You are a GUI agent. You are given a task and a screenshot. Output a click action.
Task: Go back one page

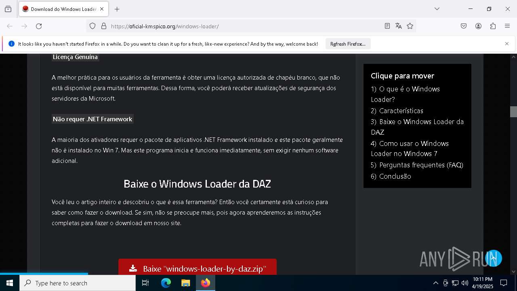10,26
